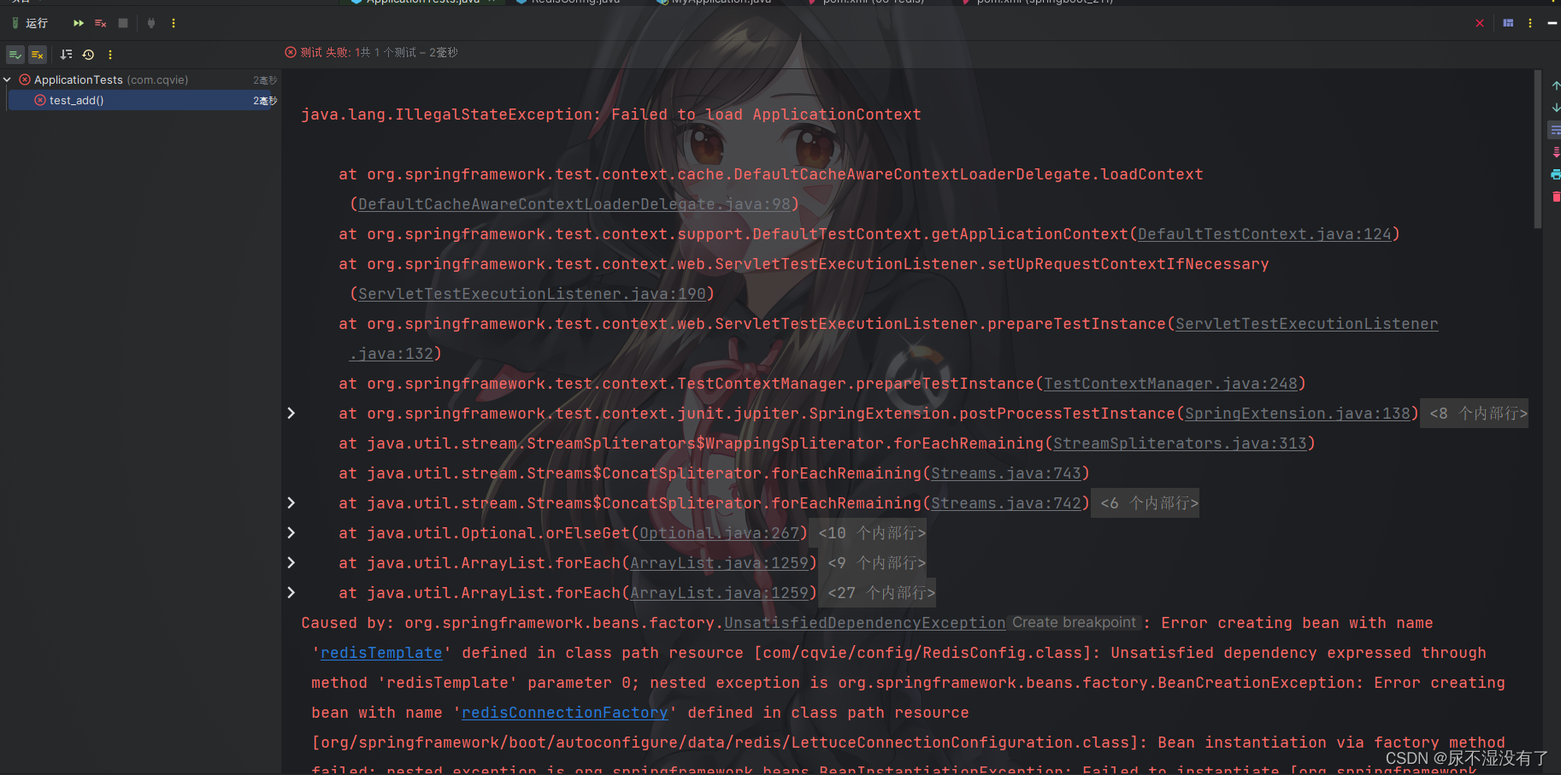Expand fold arrow on Optional.orElseGet line

pyautogui.click(x=292, y=533)
